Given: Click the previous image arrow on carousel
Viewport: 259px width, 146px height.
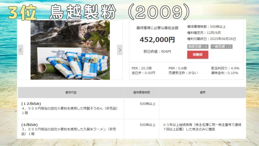Looking at the screenshot, I should (x=20, y=50).
